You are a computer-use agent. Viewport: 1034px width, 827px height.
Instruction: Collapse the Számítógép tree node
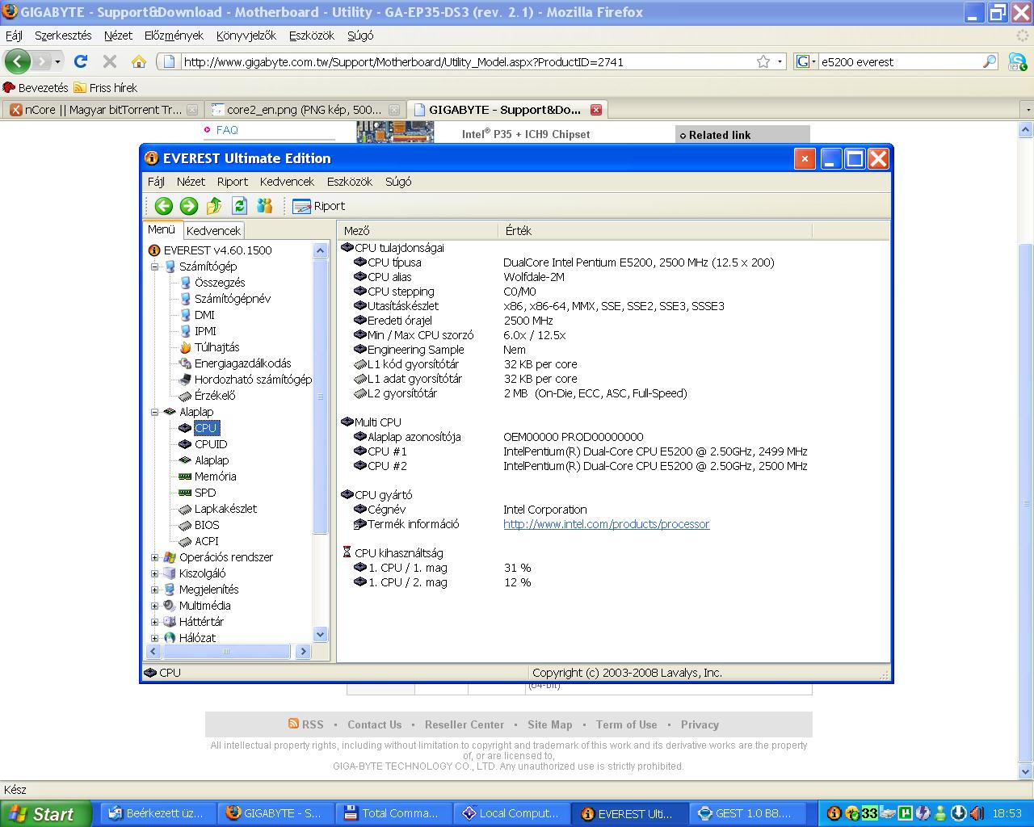coord(155,267)
